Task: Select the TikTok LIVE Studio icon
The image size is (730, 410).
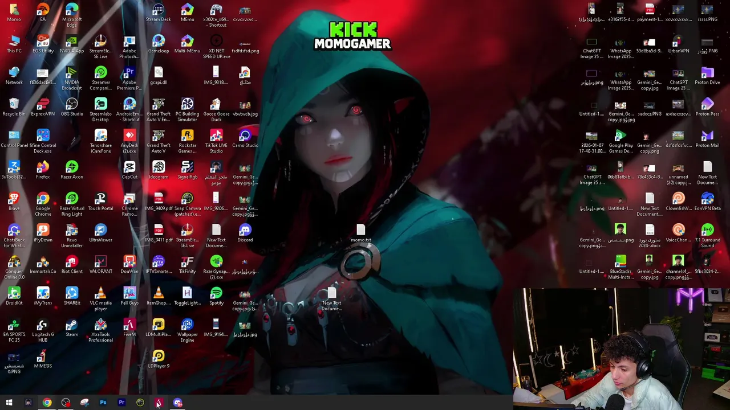Action: (x=216, y=141)
